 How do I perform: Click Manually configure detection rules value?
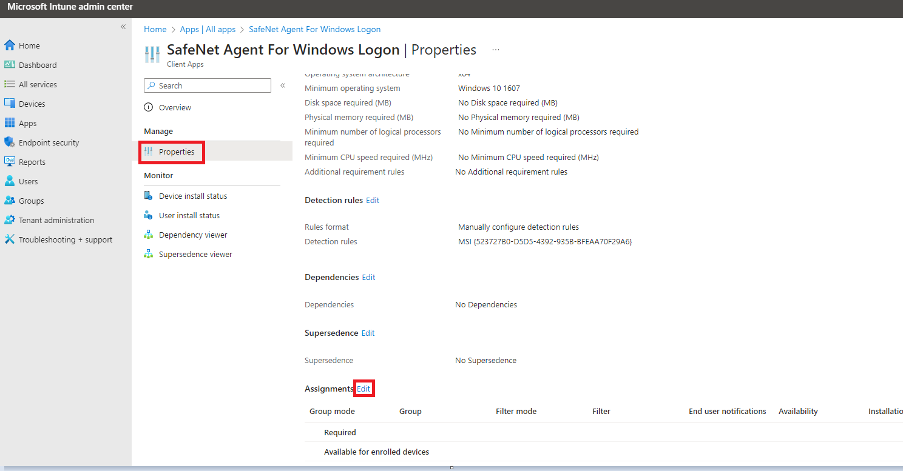[518, 227]
